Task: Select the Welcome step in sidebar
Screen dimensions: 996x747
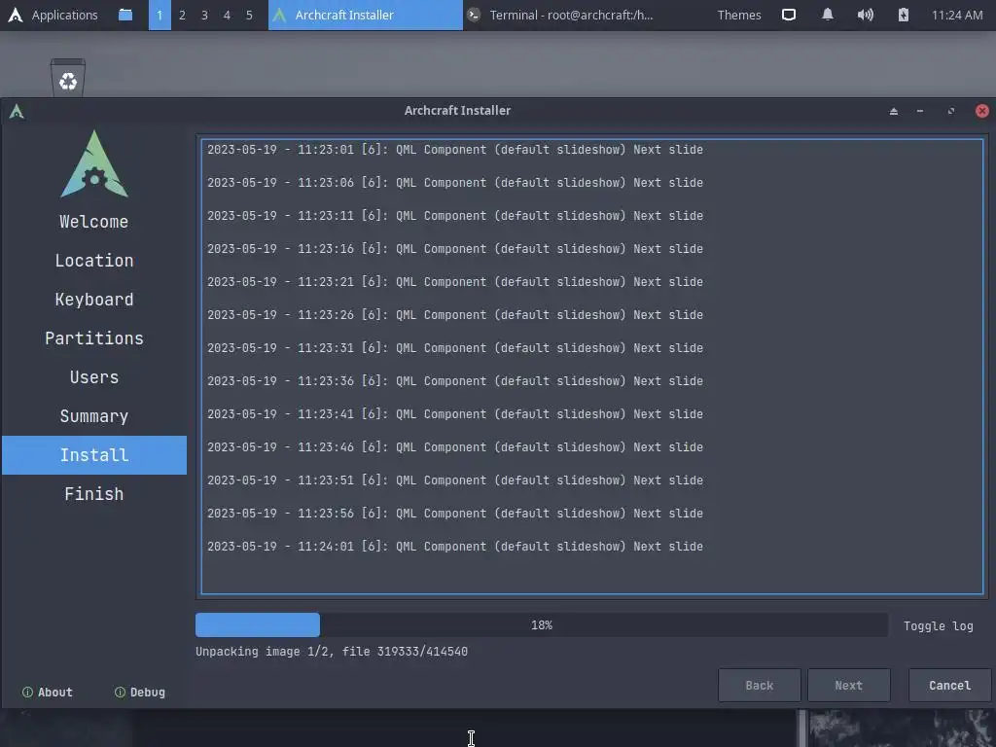Action: tap(94, 222)
